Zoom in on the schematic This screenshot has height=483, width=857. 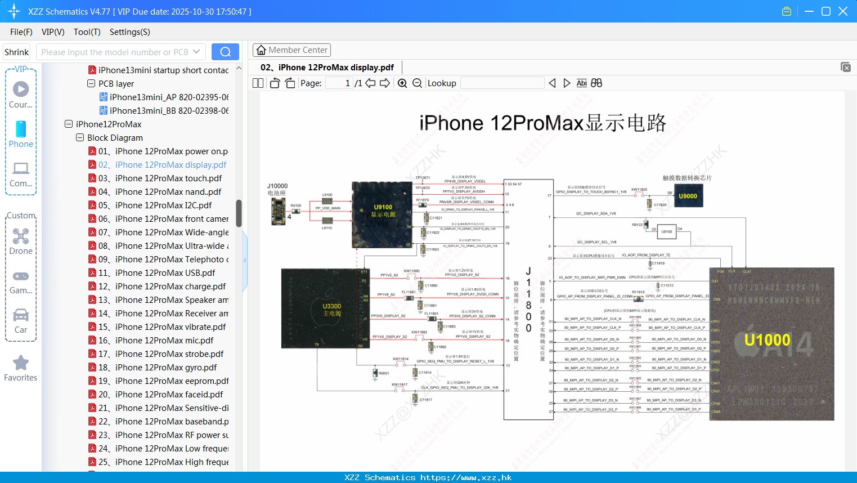point(402,83)
